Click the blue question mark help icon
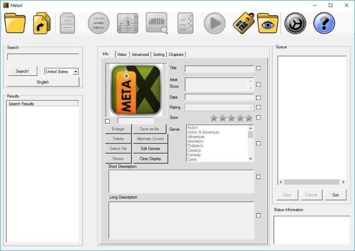Image resolution: width=355 pixels, height=251 pixels. [x=324, y=23]
